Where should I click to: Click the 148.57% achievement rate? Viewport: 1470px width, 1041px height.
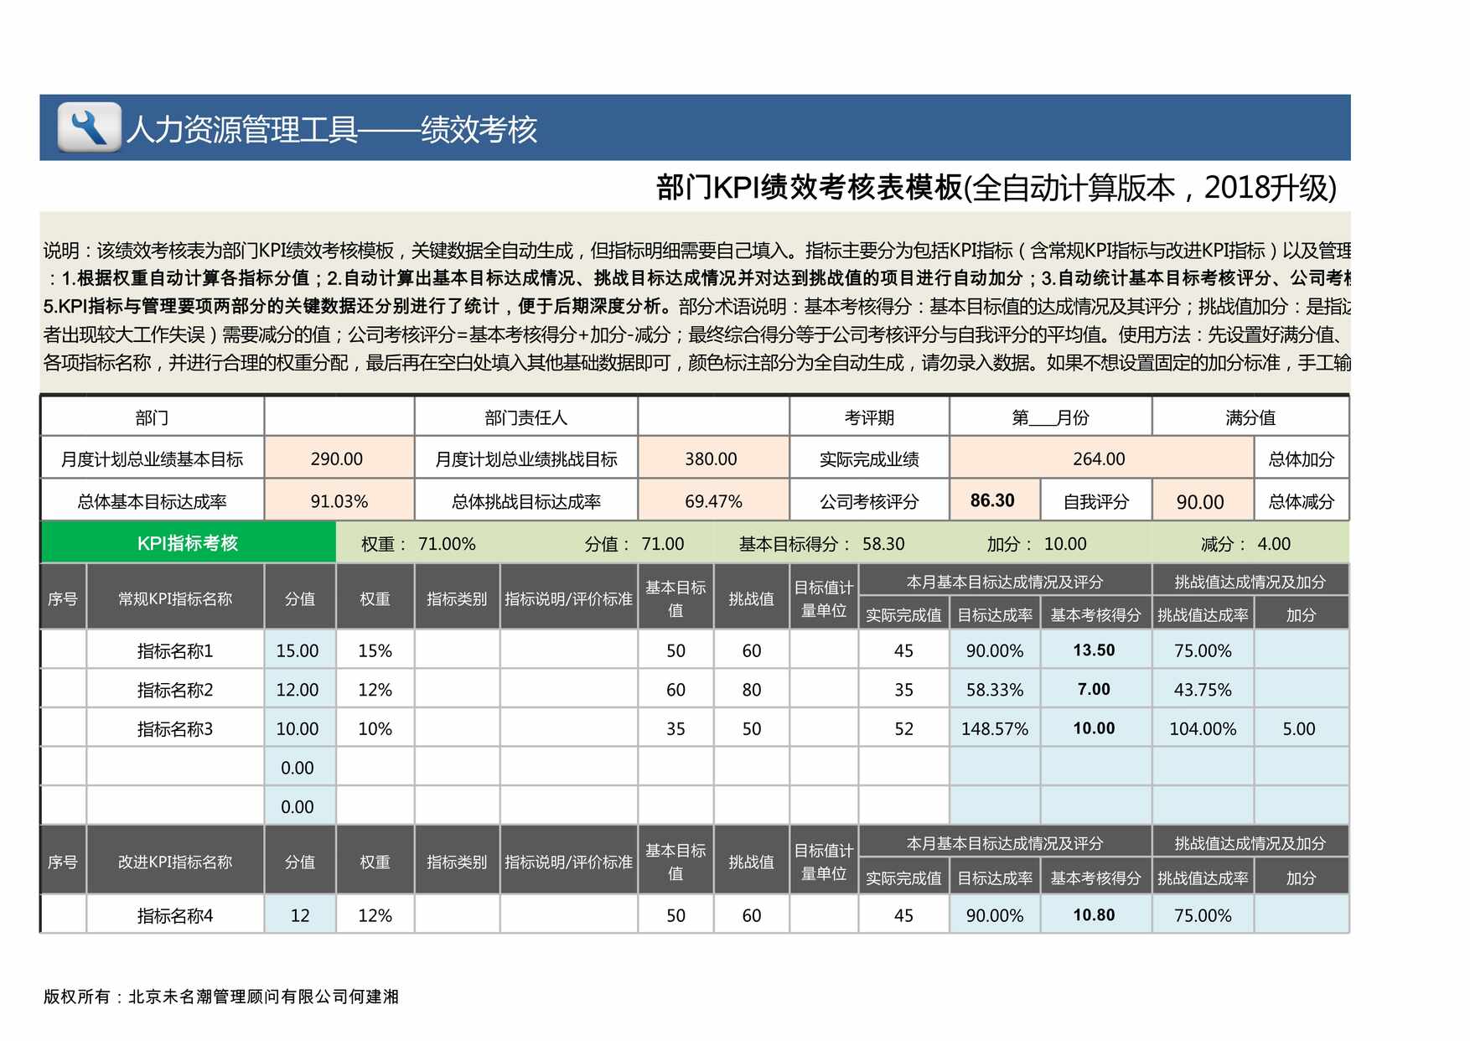coord(995,729)
